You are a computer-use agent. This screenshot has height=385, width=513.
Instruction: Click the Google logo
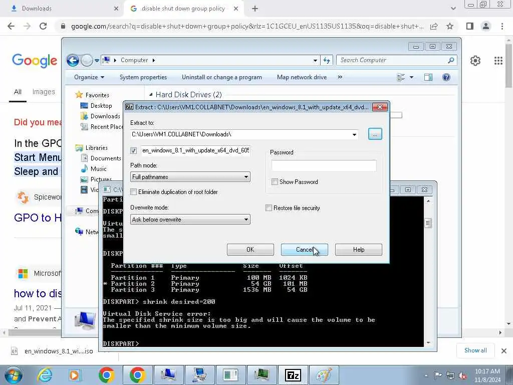coord(35,61)
